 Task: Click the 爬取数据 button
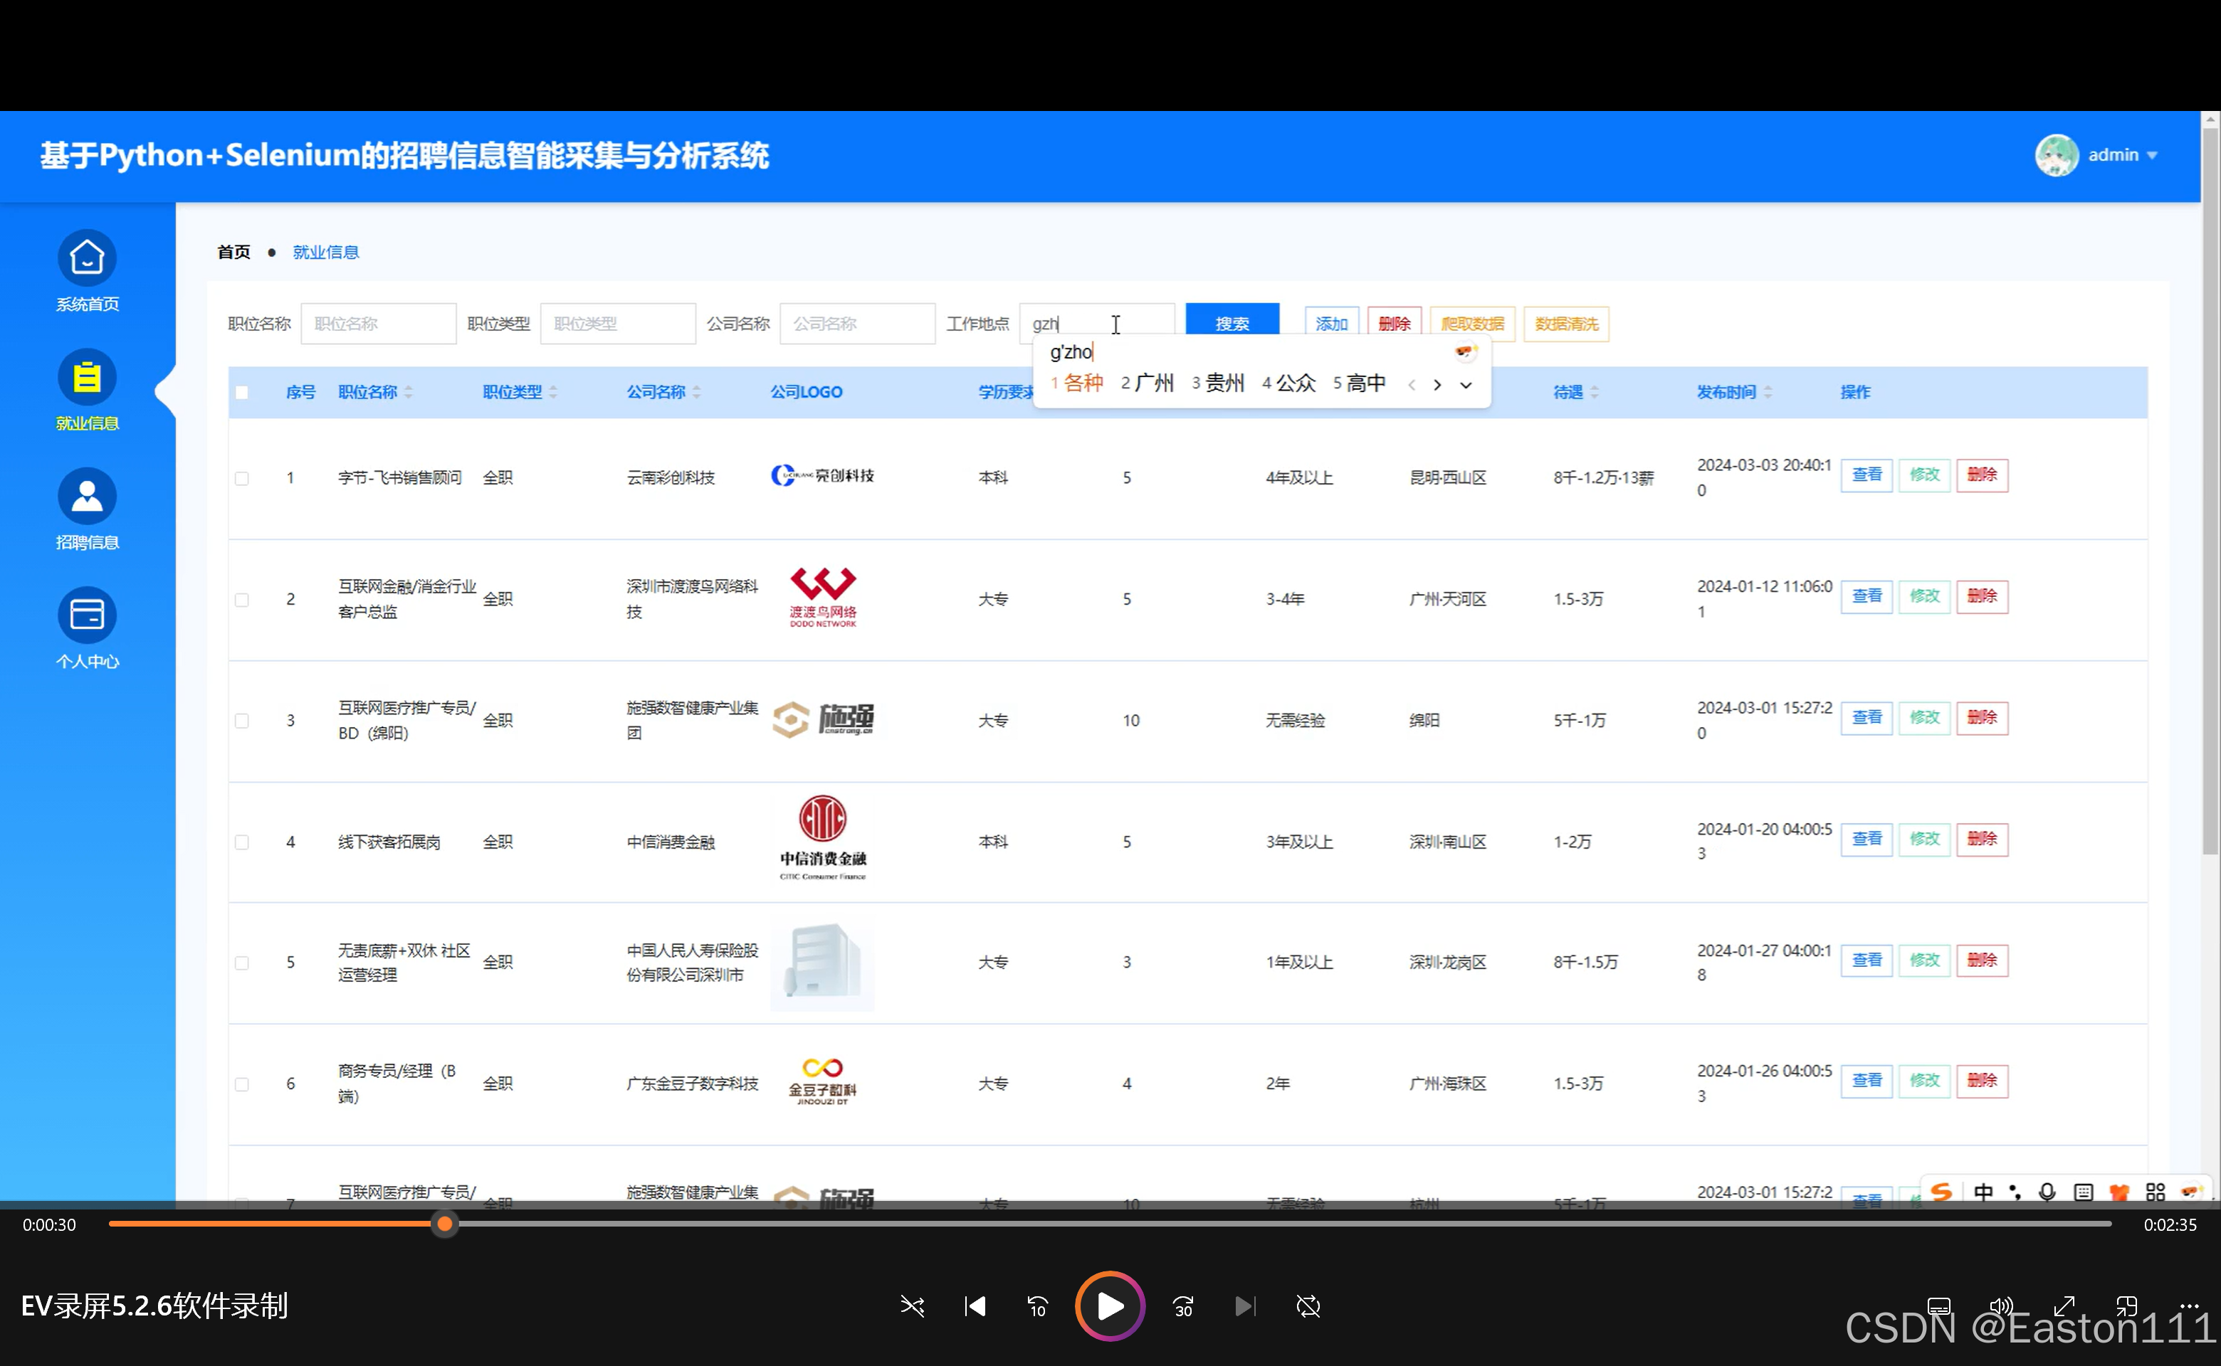coord(1471,324)
